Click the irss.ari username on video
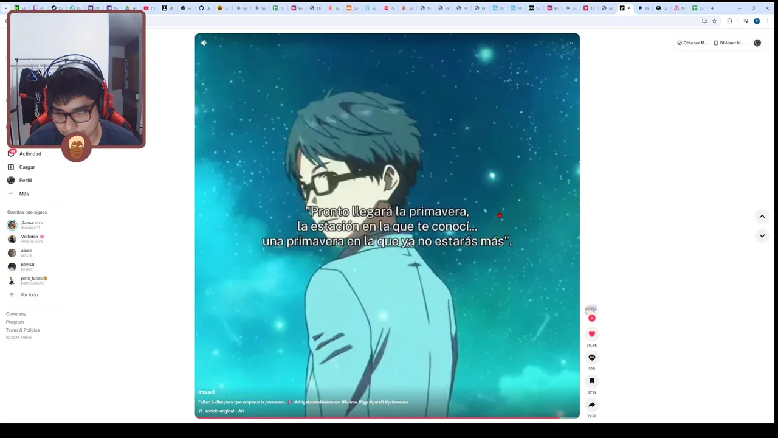The width and height of the screenshot is (778, 438). click(206, 392)
